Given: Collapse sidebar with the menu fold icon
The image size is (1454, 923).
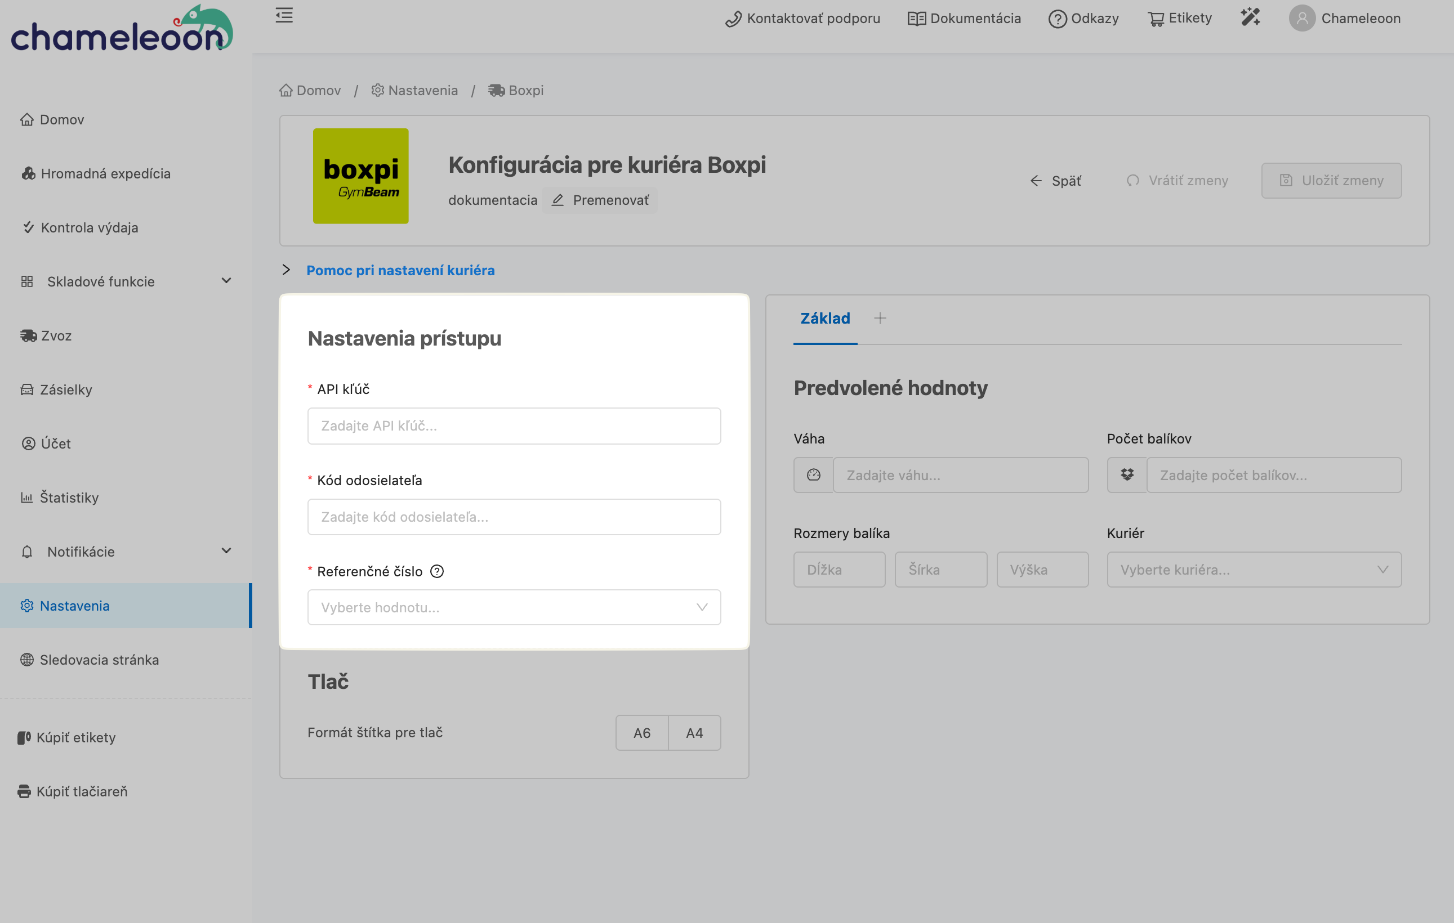Looking at the screenshot, I should (284, 16).
